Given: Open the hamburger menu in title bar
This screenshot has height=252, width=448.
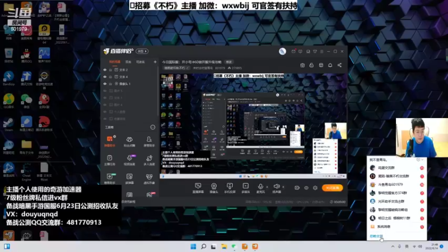Looking at the screenshot, I should click(321, 52).
